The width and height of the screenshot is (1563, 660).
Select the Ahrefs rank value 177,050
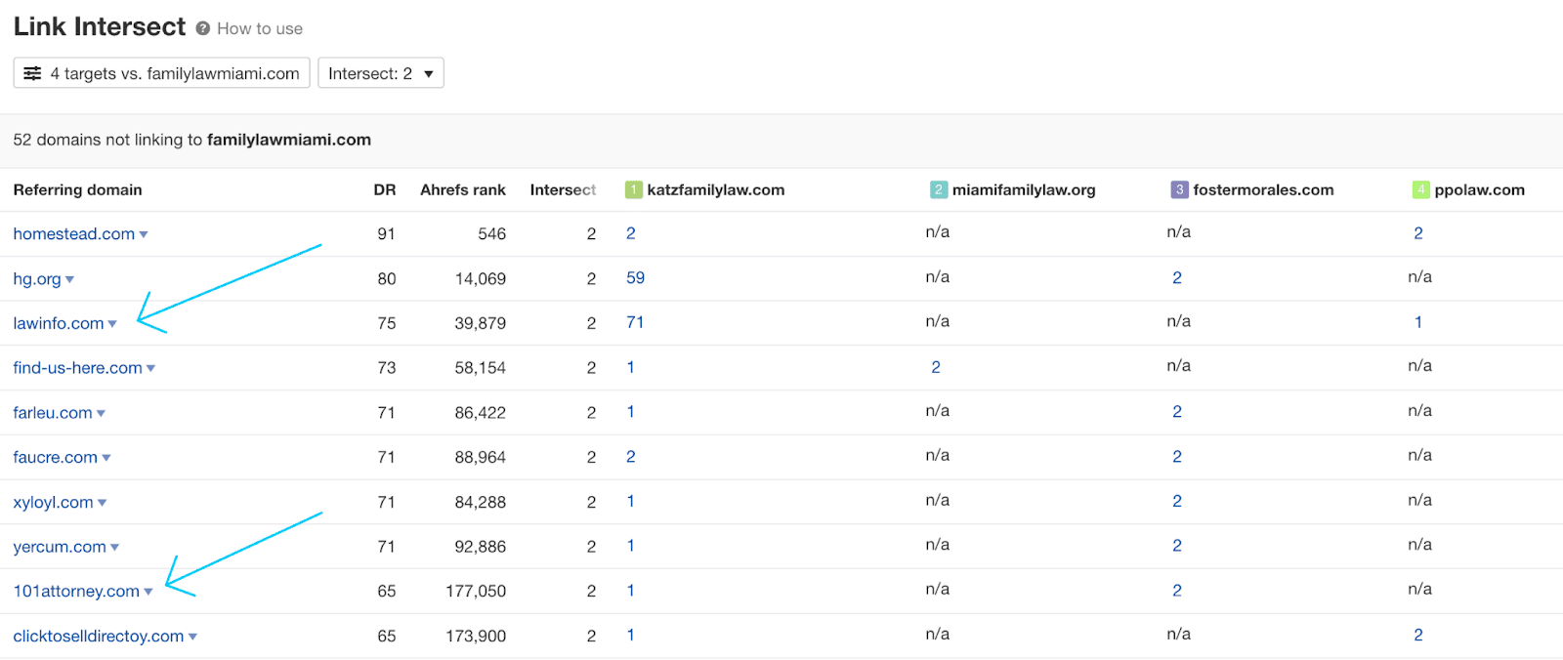(476, 592)
